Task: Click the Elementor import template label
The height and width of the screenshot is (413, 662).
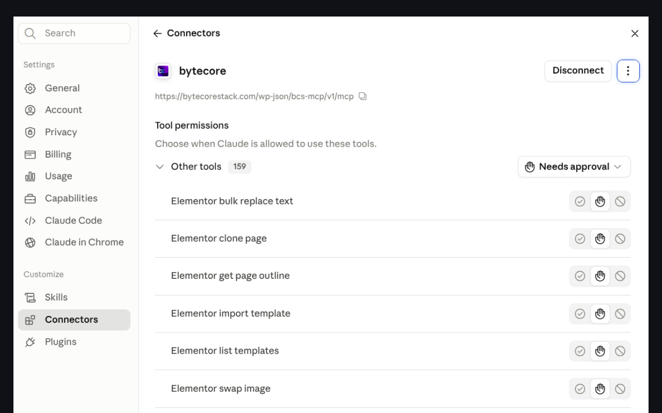Action: [231, 313]
